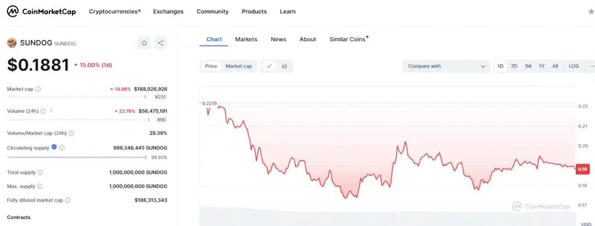
Task: Add SUNDOG to watchlist with star icon
Action: (x=144, y=43)
